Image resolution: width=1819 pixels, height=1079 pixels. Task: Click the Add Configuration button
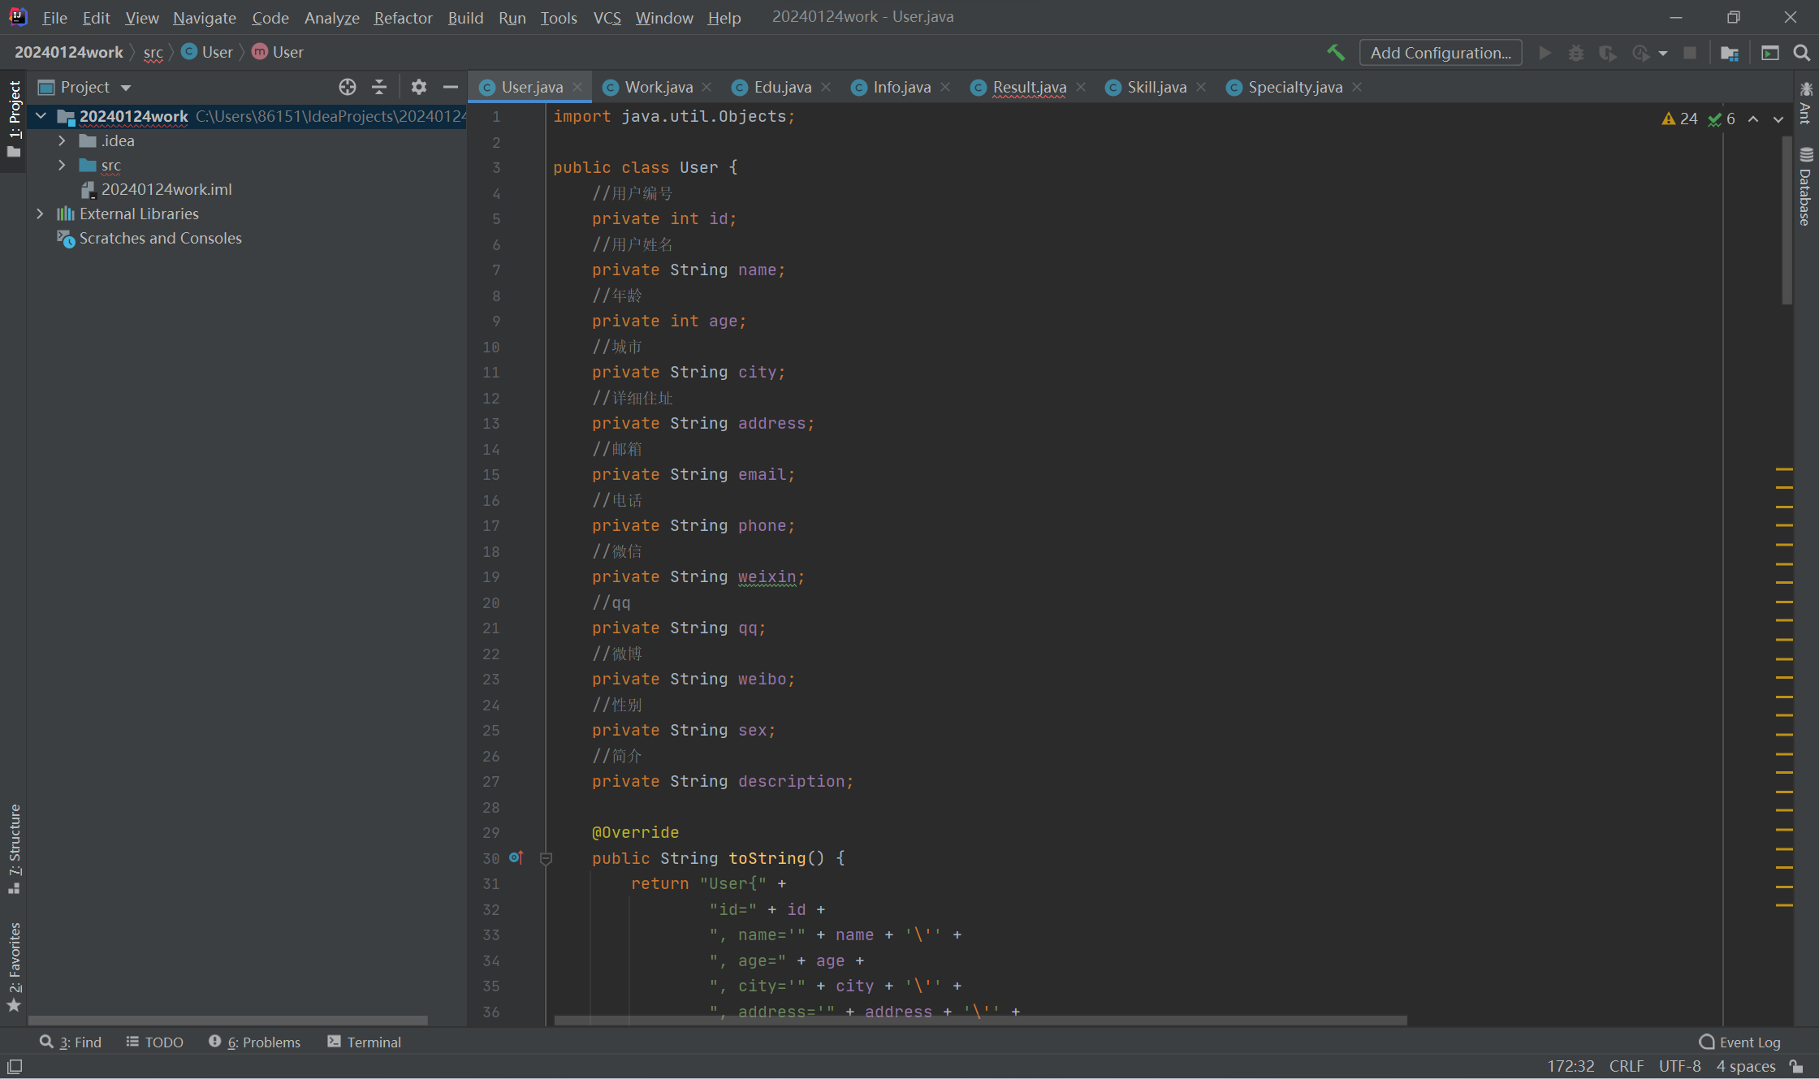click(1440, 53)
